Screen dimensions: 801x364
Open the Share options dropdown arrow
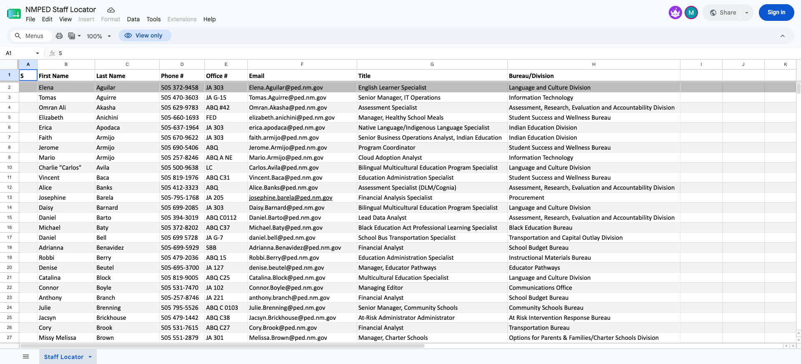tap(747, 13)
